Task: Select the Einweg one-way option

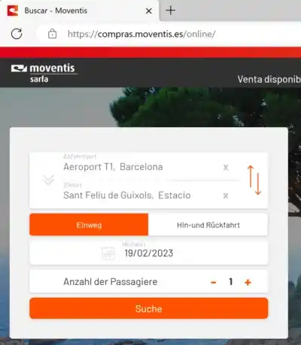Action: click(x=89, y=225)
